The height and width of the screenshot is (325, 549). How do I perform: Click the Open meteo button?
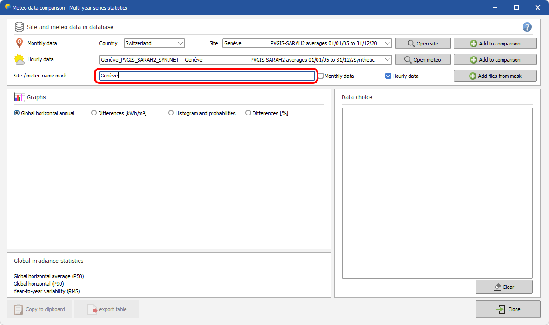point(423,60)
